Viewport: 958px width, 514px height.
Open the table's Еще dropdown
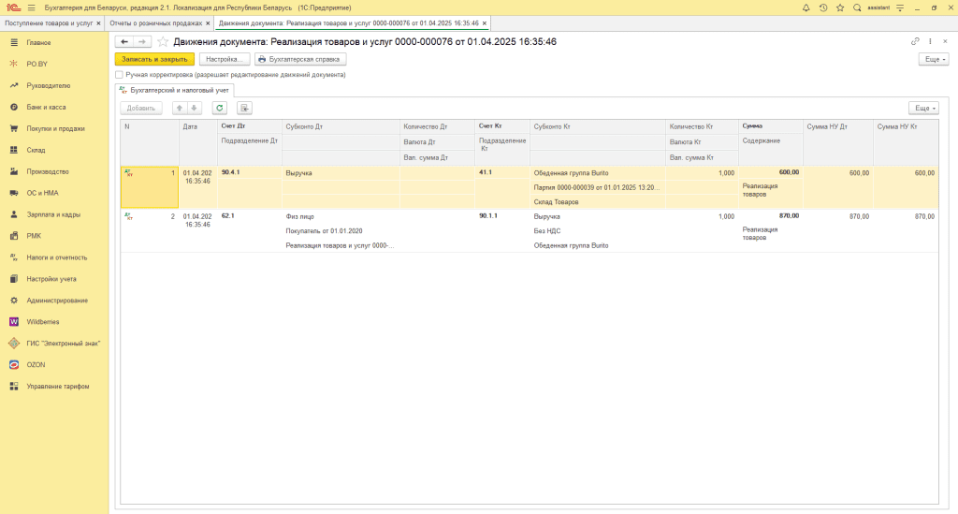click(923, 109)
